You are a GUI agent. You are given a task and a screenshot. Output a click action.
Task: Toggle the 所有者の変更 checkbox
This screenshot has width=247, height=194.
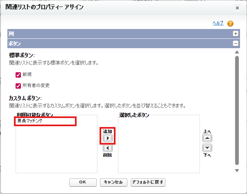pos(18,86)
